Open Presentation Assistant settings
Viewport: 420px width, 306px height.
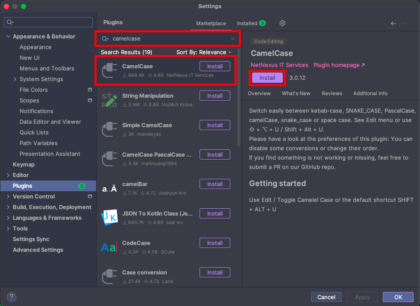(50, 154)
